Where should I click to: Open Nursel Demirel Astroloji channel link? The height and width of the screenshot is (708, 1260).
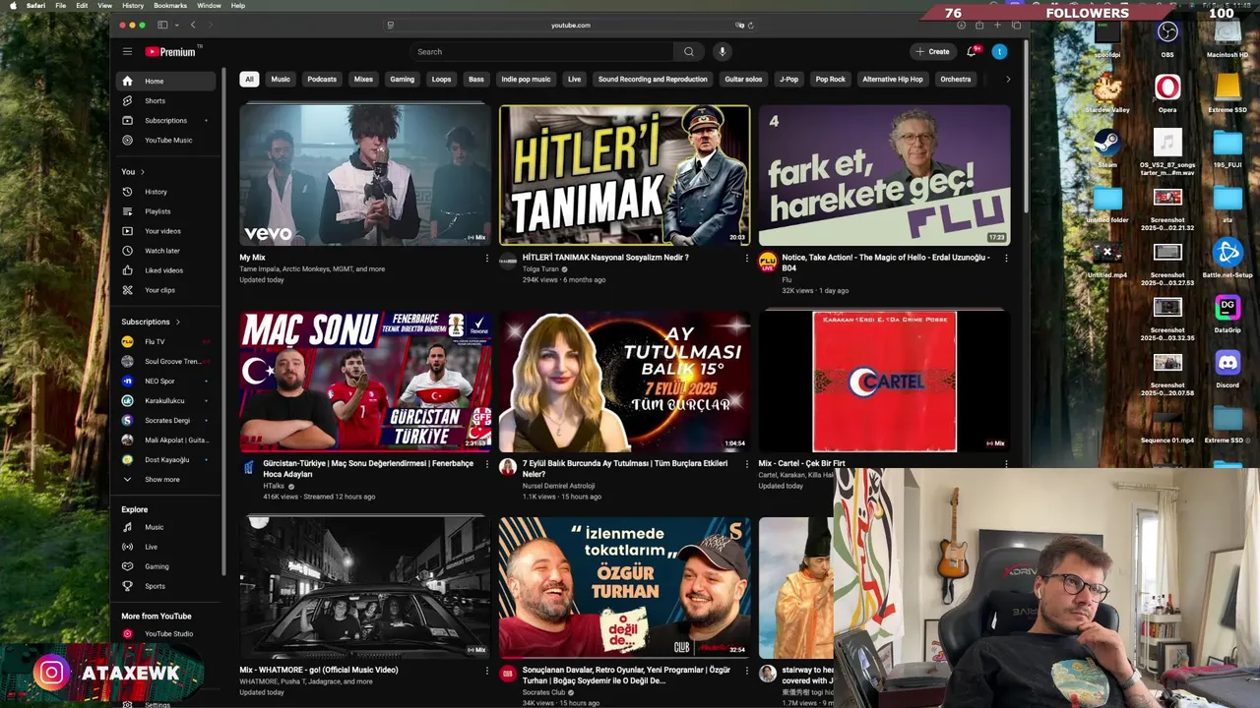point(559,486)
